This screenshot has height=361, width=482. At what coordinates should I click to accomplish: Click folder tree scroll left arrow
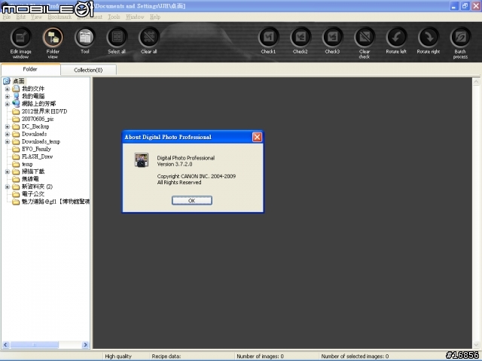click(5, 344)
